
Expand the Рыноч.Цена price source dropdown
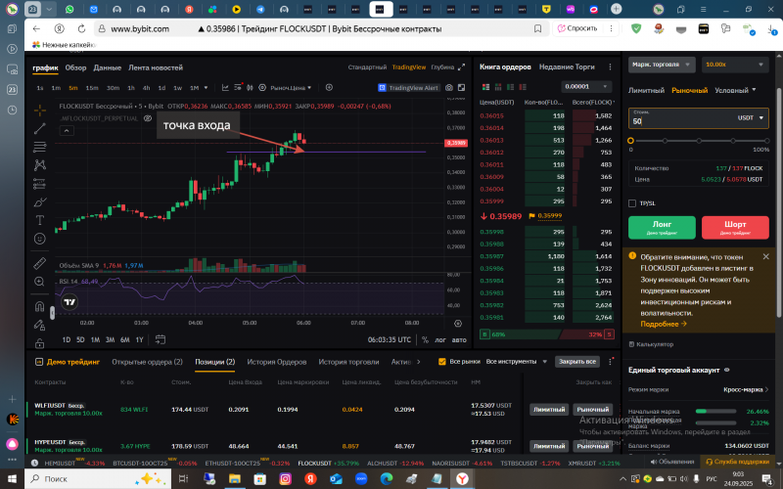291,87
